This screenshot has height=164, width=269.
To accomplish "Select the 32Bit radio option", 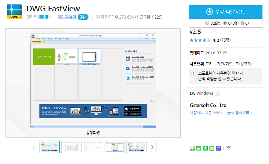I will coord(207,23).
